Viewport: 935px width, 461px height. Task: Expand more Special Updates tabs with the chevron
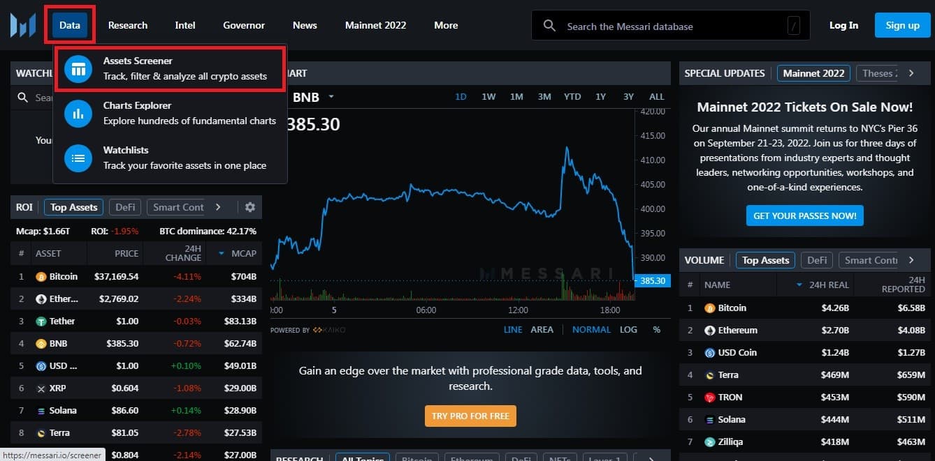(x=911, y=73)
